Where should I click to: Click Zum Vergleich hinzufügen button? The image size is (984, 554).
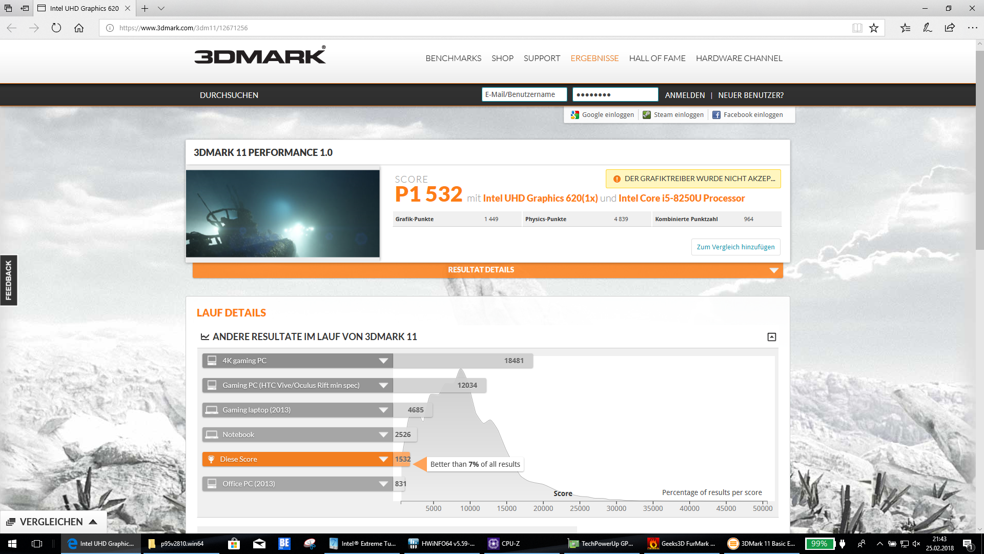coord(735,247)
